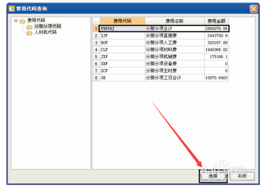This screenshot has width=261, height=188.
Task: Click the row number 5 header
Action: tap(96, 56)
